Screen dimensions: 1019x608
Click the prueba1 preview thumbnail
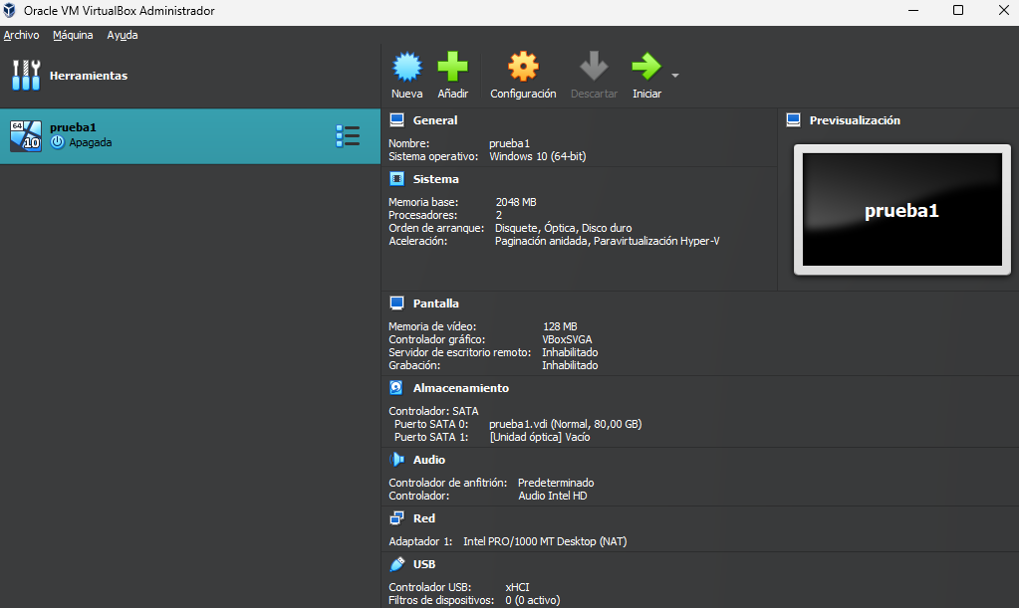(x=902, y=210)
